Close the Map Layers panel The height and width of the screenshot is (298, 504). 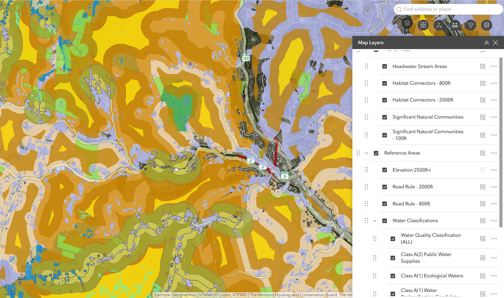(x=496, y=43)
